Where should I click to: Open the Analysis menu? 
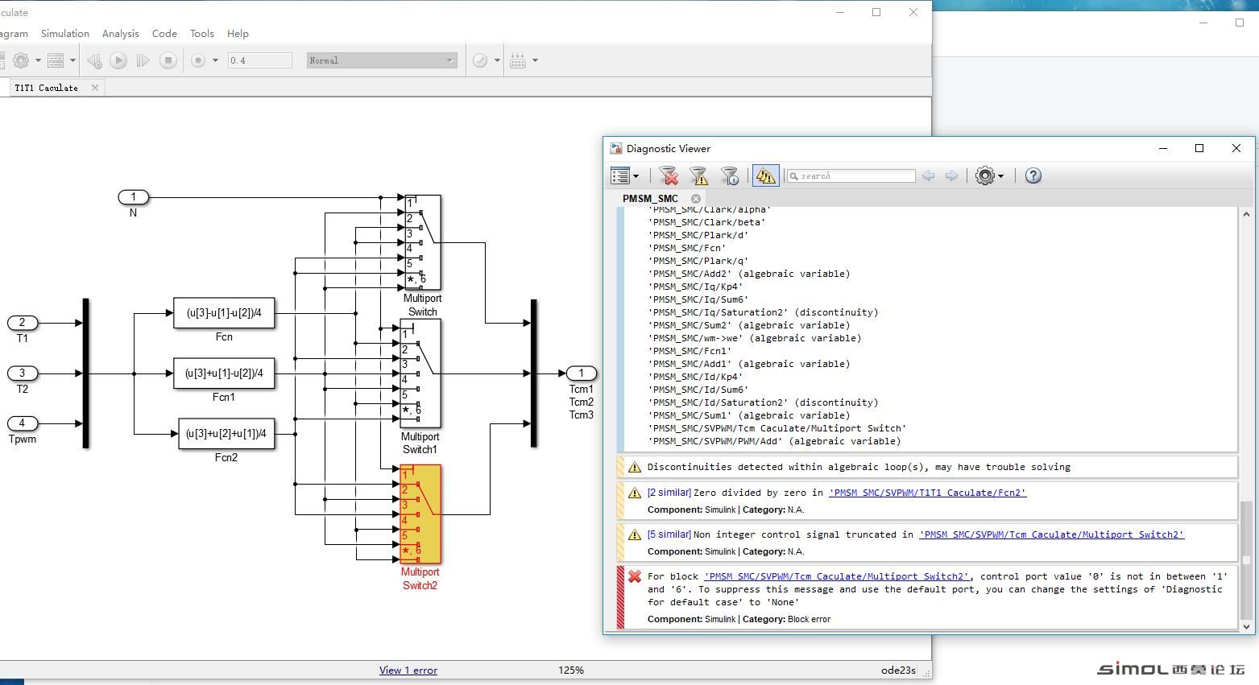pos(121,33)
